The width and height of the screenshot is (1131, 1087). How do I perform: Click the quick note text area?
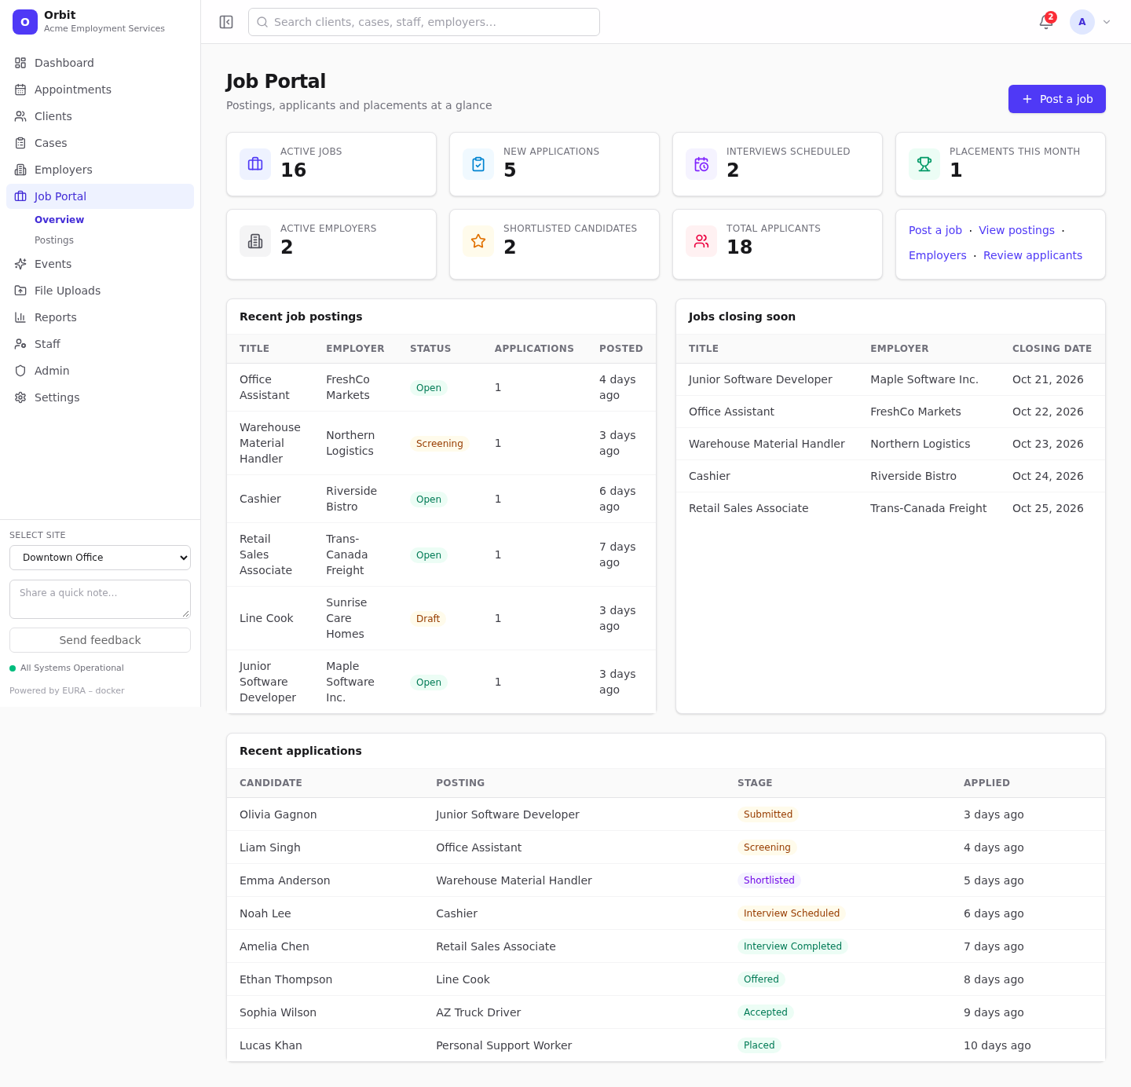[100, 599]
